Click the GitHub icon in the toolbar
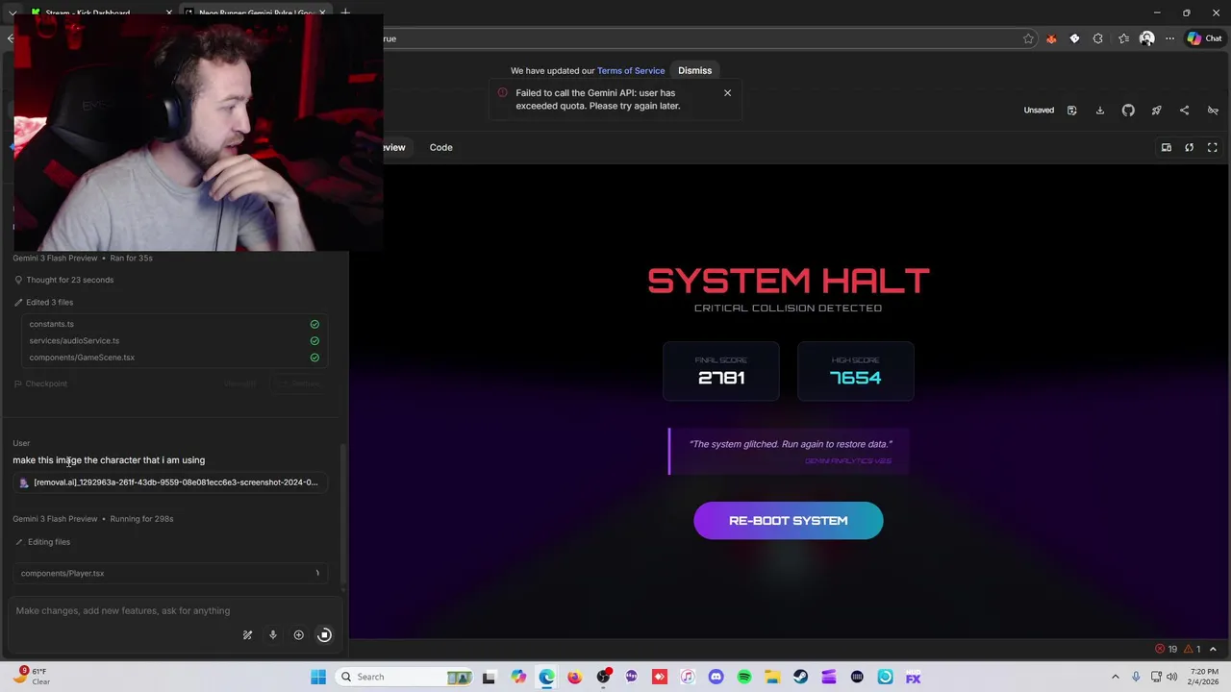Image resolution: width=1231 pixels, height=692 pixels. click(x=1128, y=110)
